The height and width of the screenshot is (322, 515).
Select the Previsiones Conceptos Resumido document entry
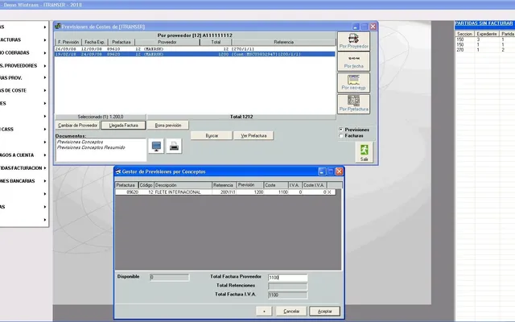pos(91,147)
